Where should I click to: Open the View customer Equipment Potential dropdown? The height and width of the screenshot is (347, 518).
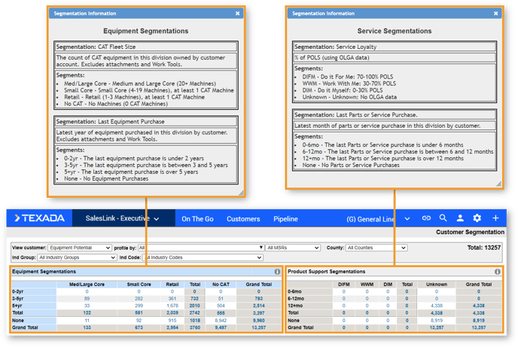(79, 248)
